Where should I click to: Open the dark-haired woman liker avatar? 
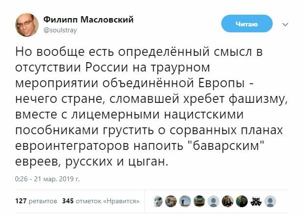[228, 201]
